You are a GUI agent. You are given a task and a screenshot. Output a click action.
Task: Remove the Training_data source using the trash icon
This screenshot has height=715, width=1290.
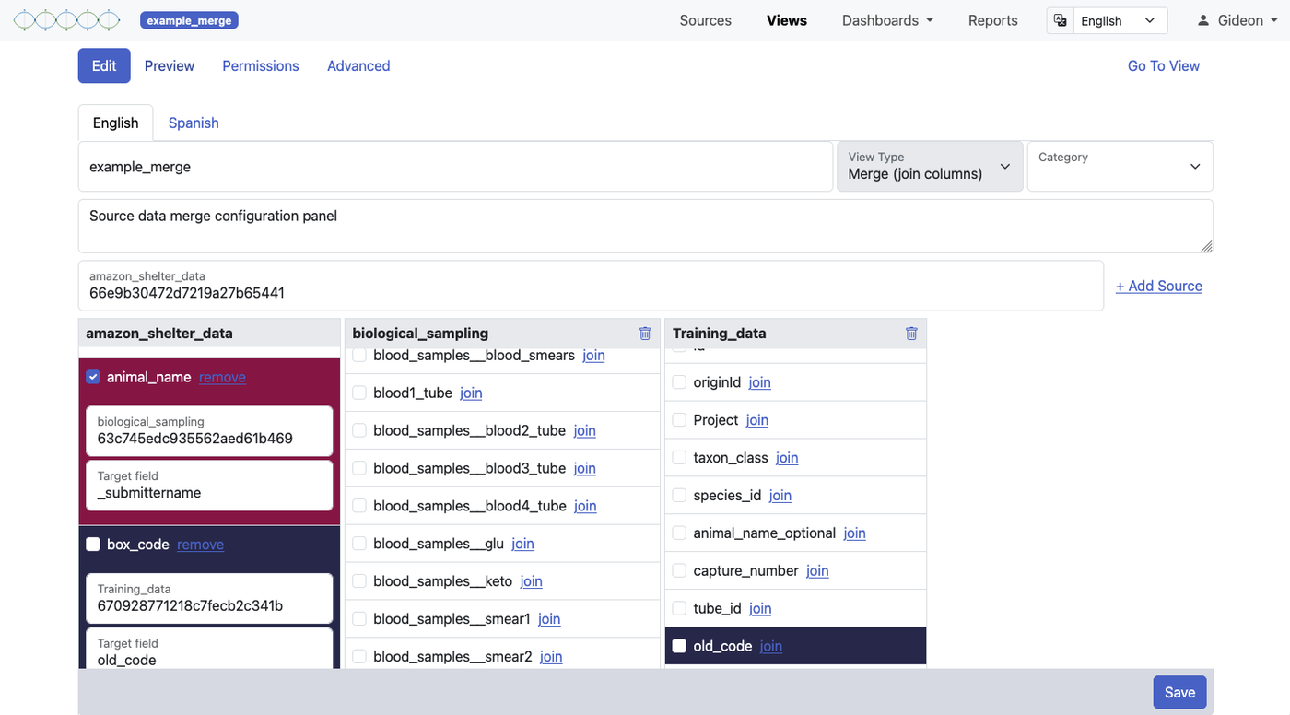[x=911, y=334]
